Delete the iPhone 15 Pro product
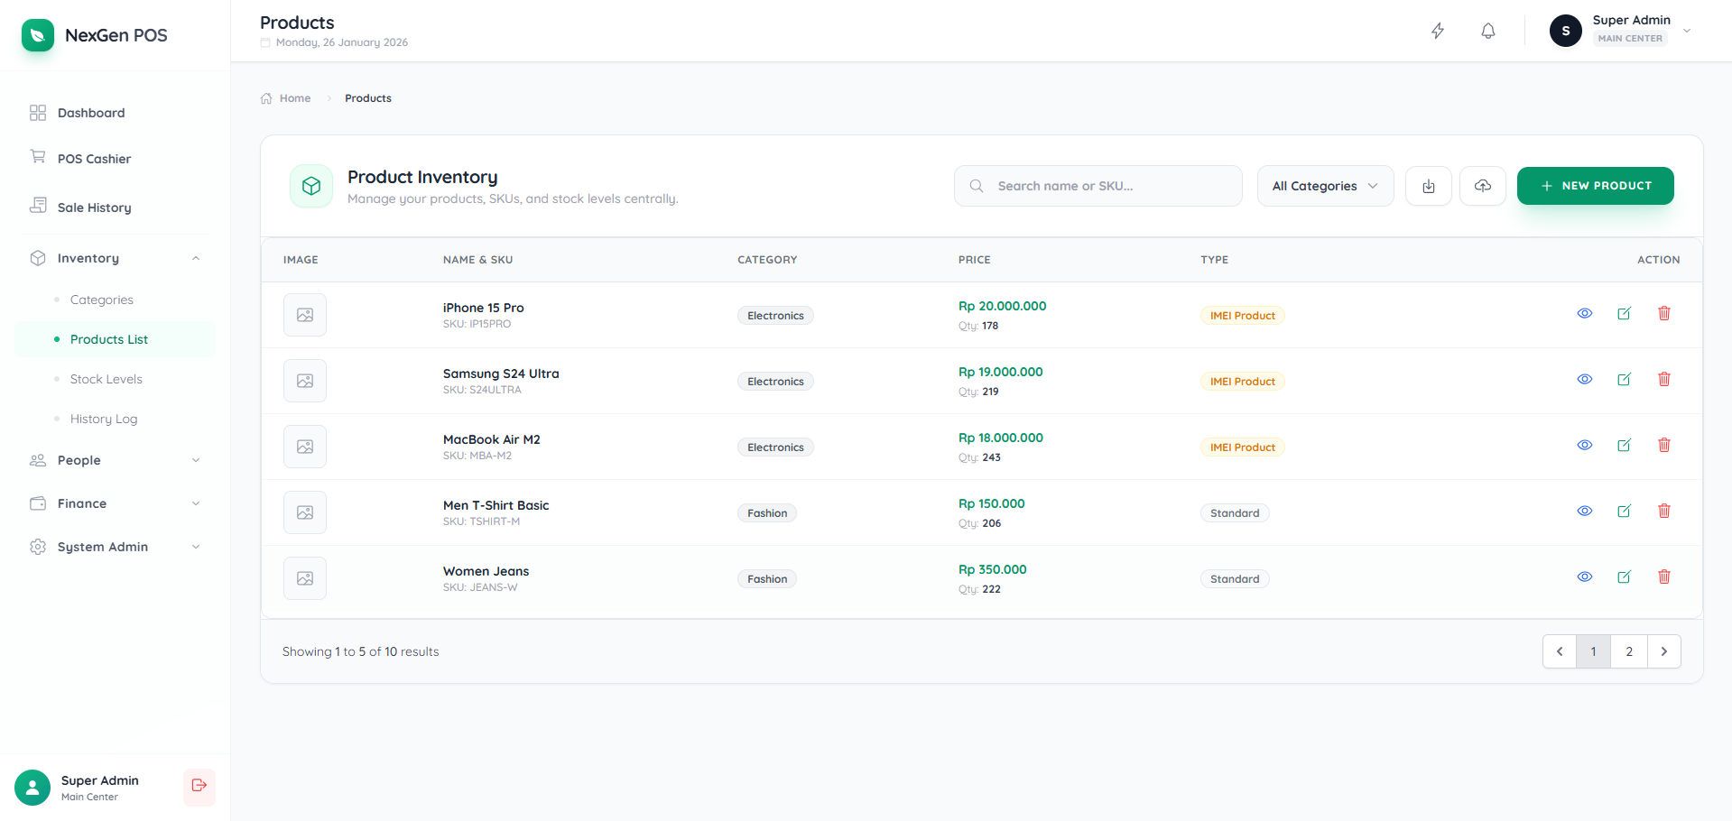 1663,313
